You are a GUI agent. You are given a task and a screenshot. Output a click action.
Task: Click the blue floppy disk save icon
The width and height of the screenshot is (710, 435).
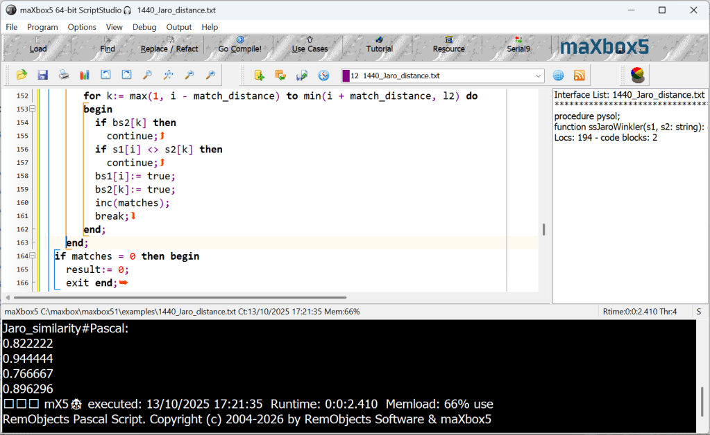[42, 75]
